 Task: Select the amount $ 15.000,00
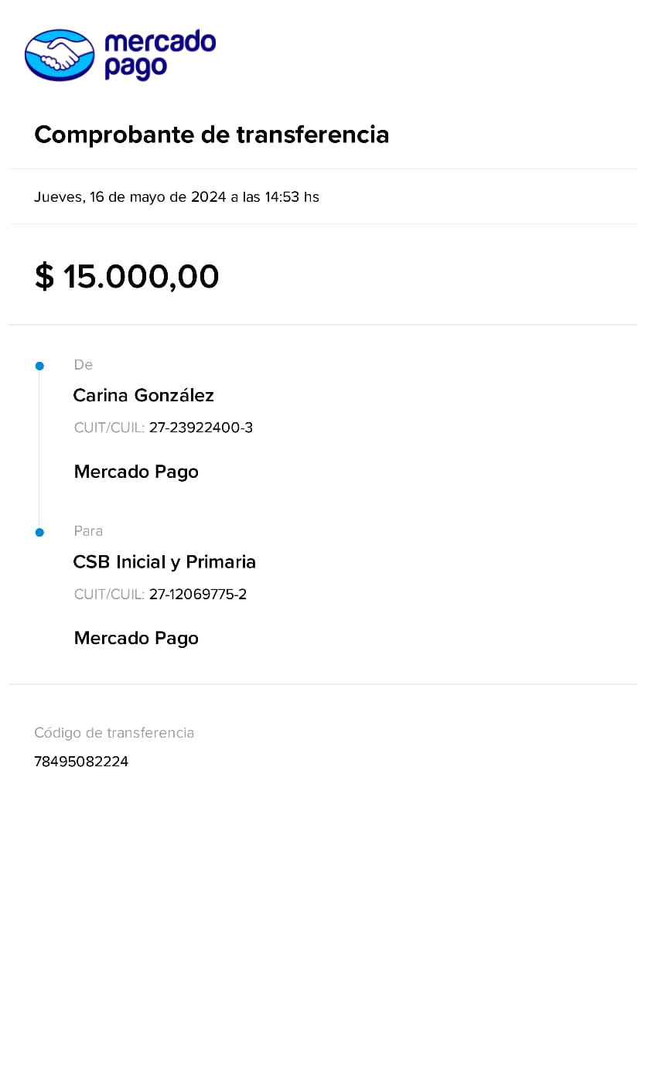[127, 277]
